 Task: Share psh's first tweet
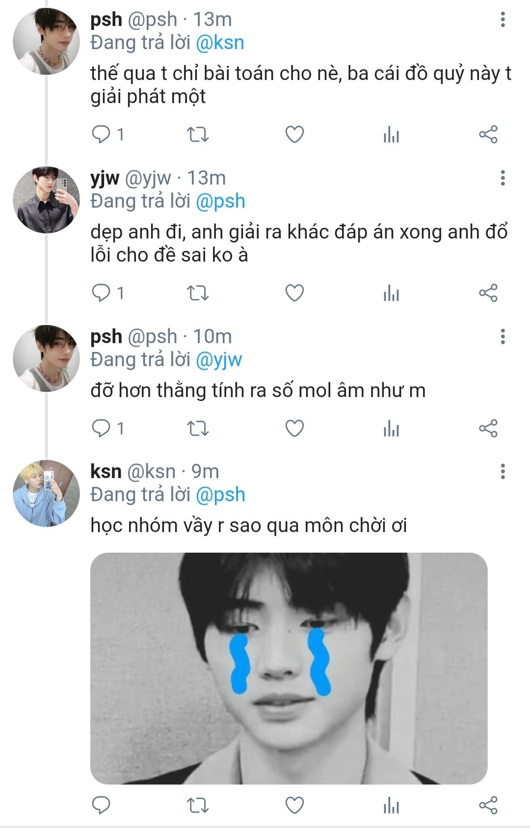point(488,134)
